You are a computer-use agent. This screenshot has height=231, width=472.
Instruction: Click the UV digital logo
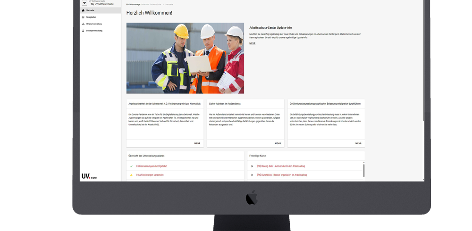click(x=89, y=176)
